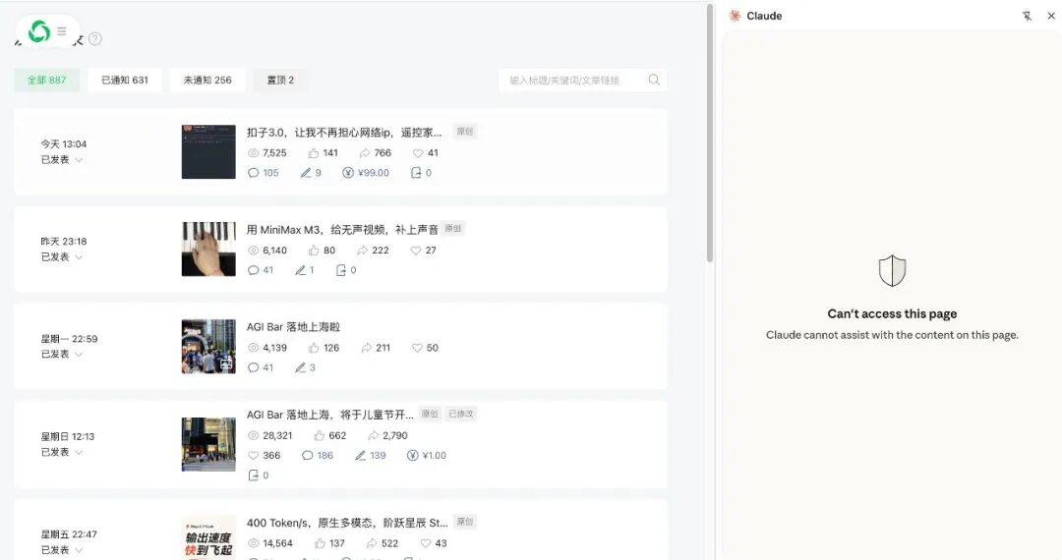
Task: Click the comment icon showing 186
Action: (x=307, y=455)
